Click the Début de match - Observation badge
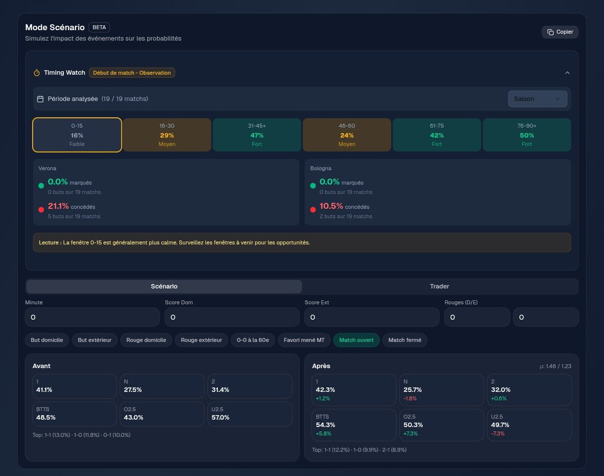This screenshot has width=604, height=476. click(132, 72)
